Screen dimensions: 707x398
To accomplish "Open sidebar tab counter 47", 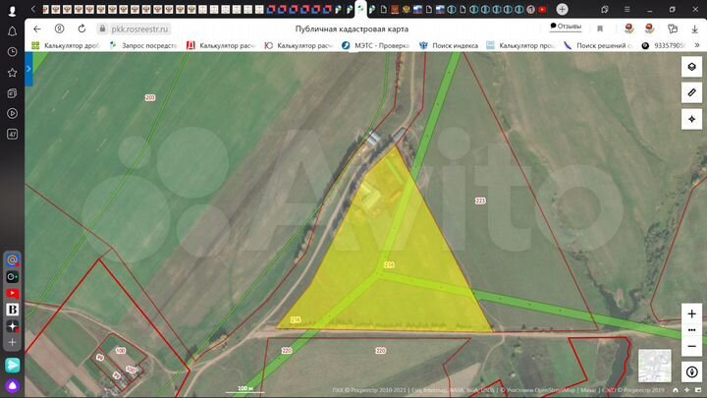I will tap(12, 134).
